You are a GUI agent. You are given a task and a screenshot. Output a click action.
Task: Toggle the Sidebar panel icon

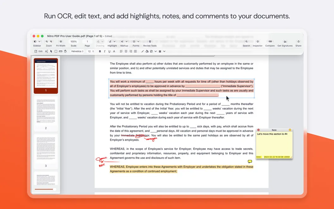[35, 41]
